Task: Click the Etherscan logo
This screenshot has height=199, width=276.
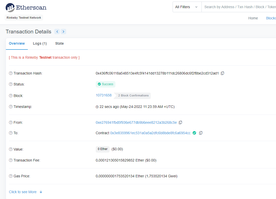Action: (26, 8)
